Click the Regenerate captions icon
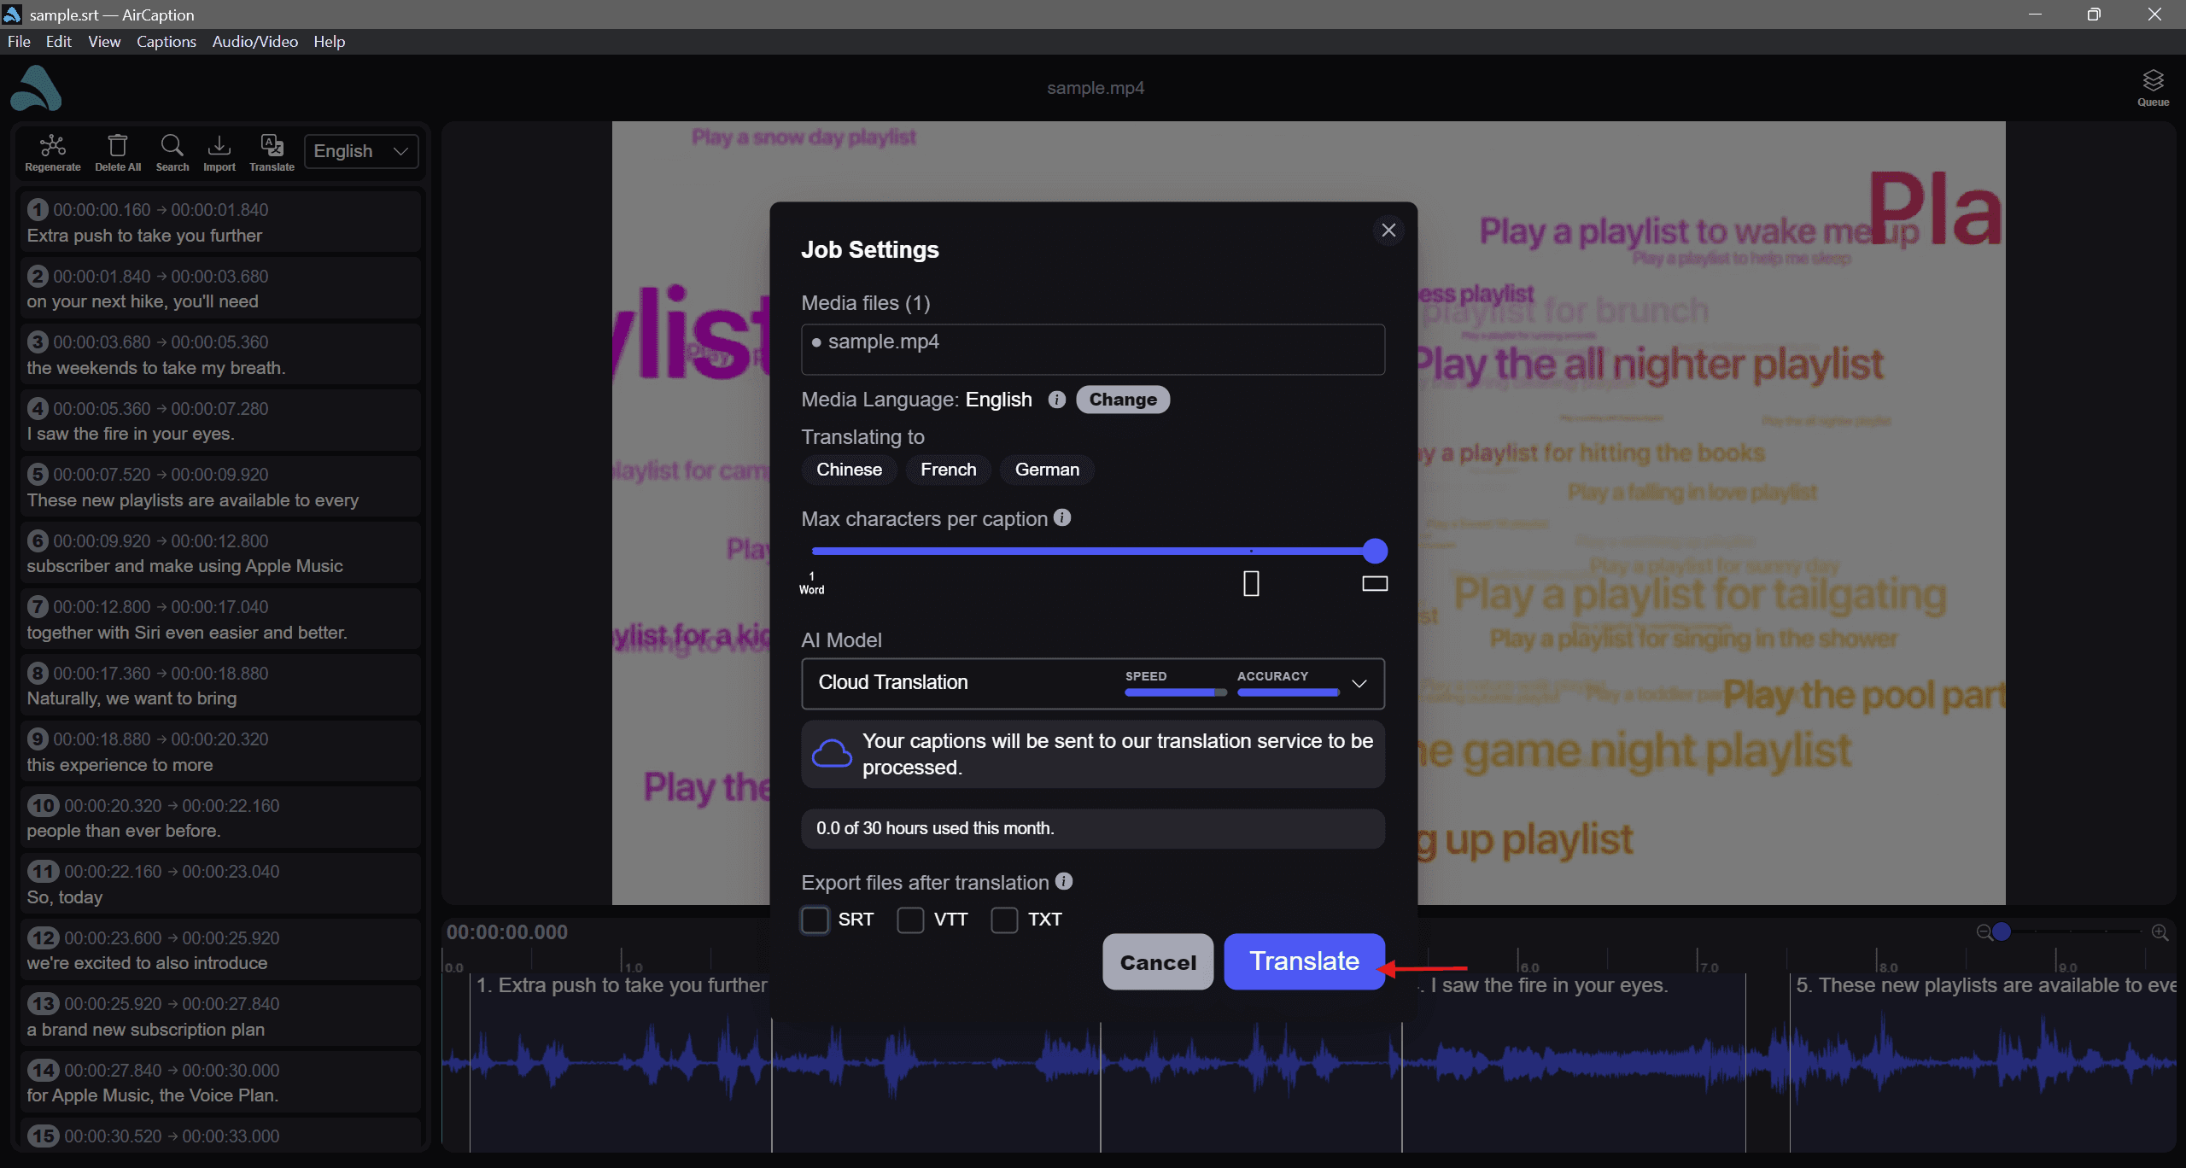The image size is (2186, 1168). tap(52, 153)
